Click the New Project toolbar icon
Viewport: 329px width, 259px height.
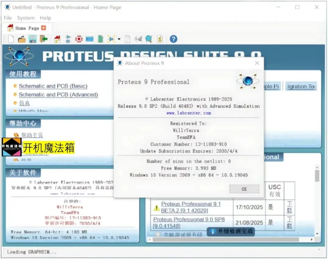[11, 39]
